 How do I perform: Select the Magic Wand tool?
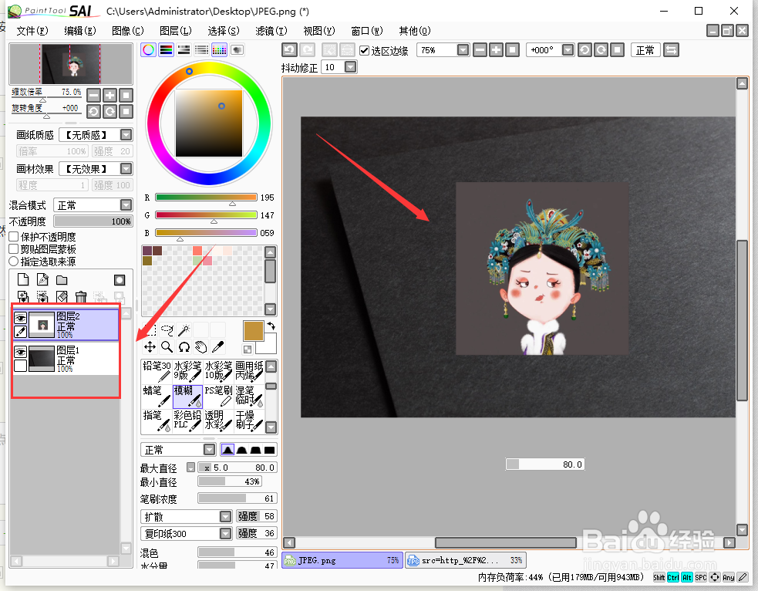coord(184,330)
